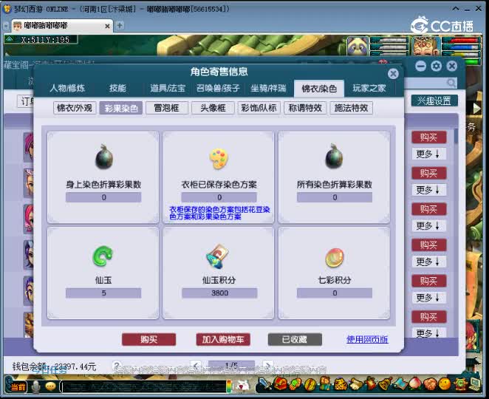Click the green 仙玉 jade icon
The width and height of the screenshot is (489, 399).
pos(103,256)
